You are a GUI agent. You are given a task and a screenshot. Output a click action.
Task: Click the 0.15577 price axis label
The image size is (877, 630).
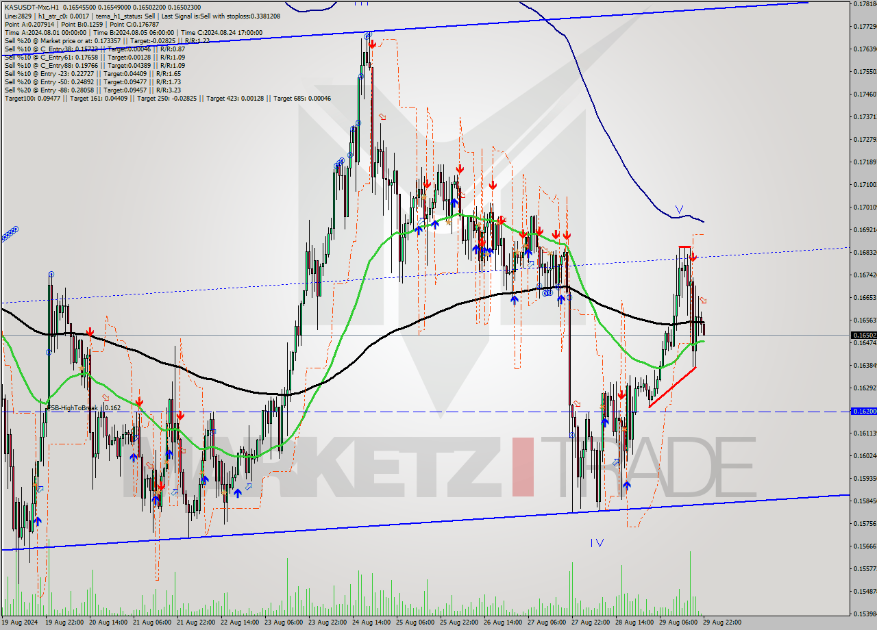pos(865,569)
